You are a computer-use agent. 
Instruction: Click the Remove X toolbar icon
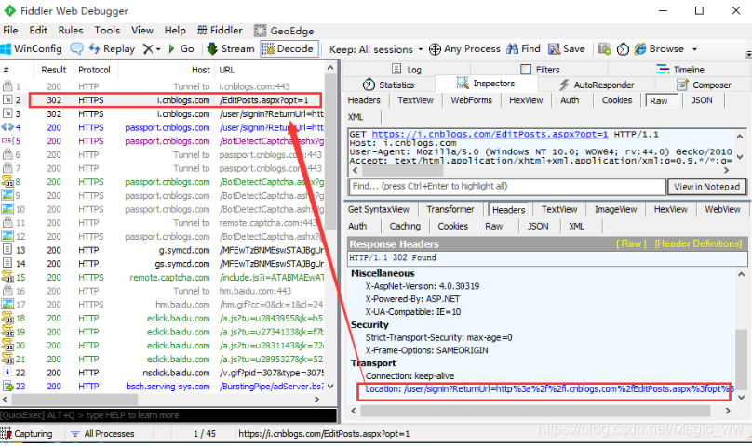pyautogui.click(x=148, y=49)
